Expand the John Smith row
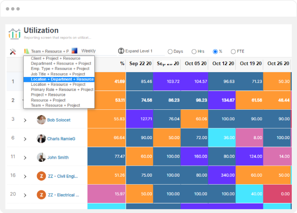The width and height of the screenshot is (297, 213). pos(25,157)
